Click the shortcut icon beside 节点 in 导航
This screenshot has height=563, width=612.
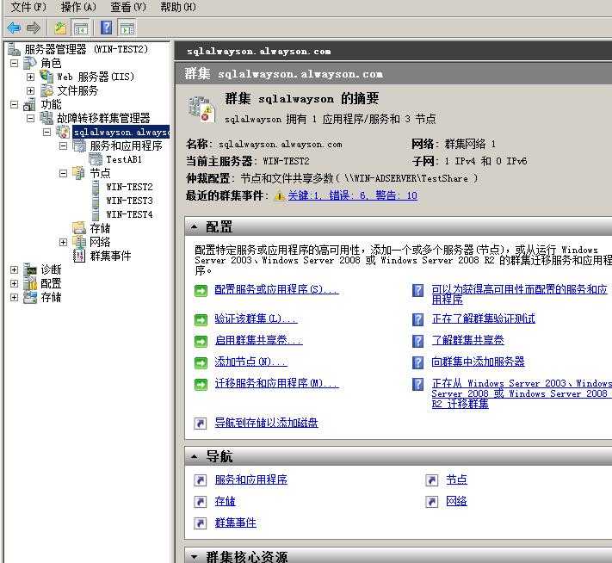tap(432, 479)
